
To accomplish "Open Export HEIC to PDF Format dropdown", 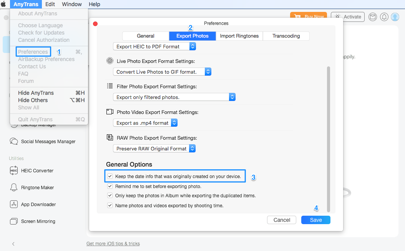I will [154, 46].
